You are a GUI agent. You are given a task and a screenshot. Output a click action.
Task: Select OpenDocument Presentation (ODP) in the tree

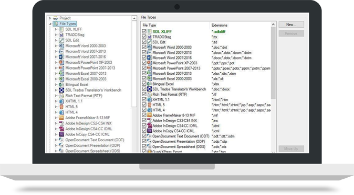coord(93,145)
